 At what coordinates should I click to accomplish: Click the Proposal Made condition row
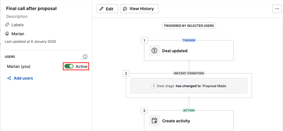189,86
